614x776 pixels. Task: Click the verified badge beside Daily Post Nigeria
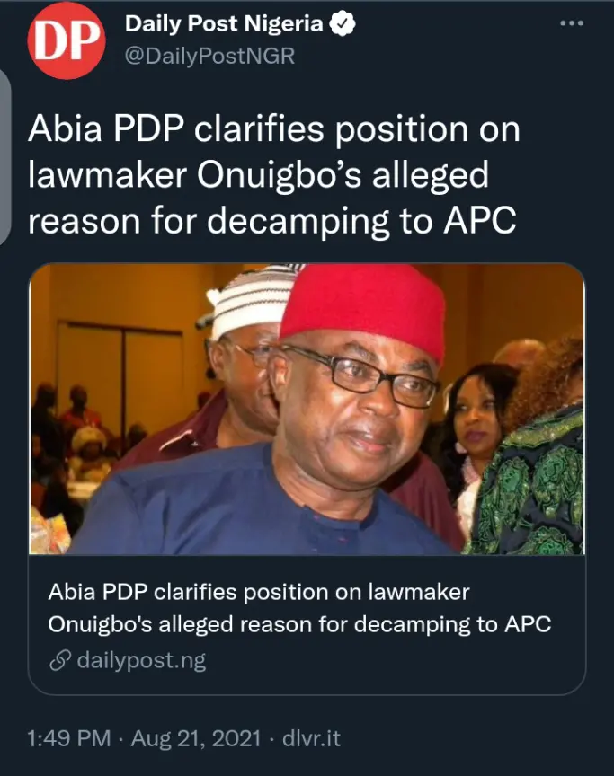click(x=344, y=25)
